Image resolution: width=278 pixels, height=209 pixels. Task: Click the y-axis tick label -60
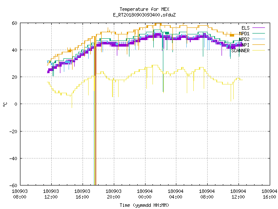click(x=13, y=185)
